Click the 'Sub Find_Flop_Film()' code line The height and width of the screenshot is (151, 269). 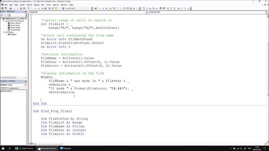pos(53,111)
